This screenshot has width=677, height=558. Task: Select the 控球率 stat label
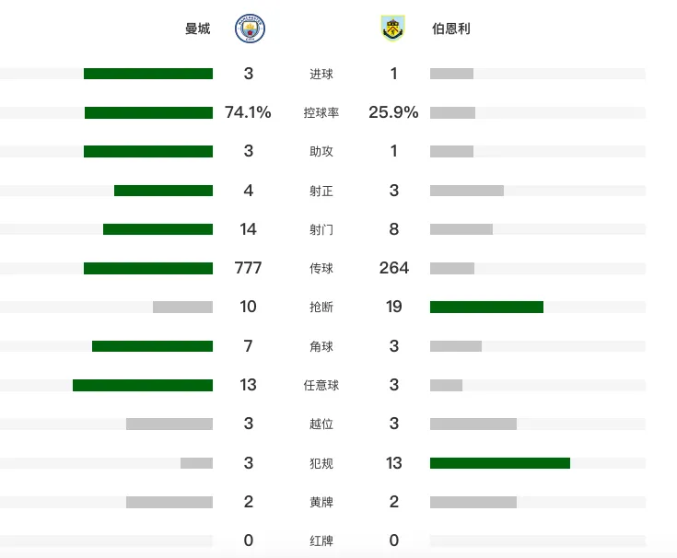tap(321, 112)
